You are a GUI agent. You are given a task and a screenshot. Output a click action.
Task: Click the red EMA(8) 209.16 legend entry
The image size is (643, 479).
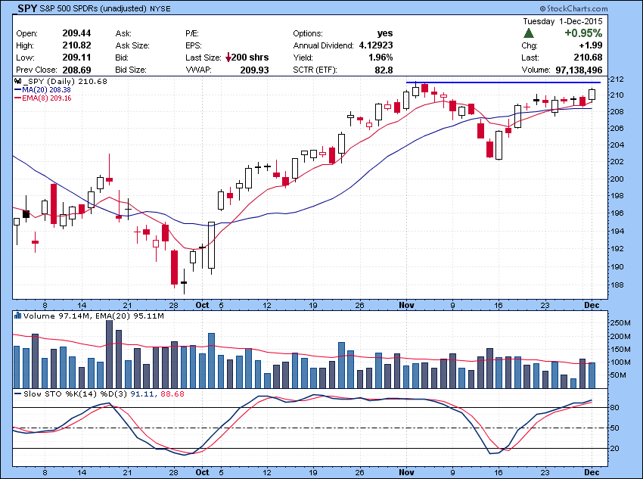[42, 98]
